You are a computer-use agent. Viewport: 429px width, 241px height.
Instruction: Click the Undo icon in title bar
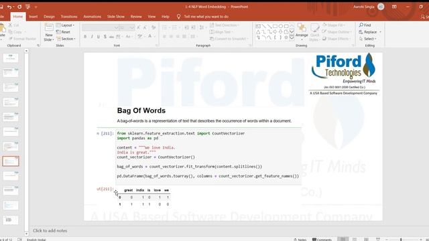coord(9,7)
